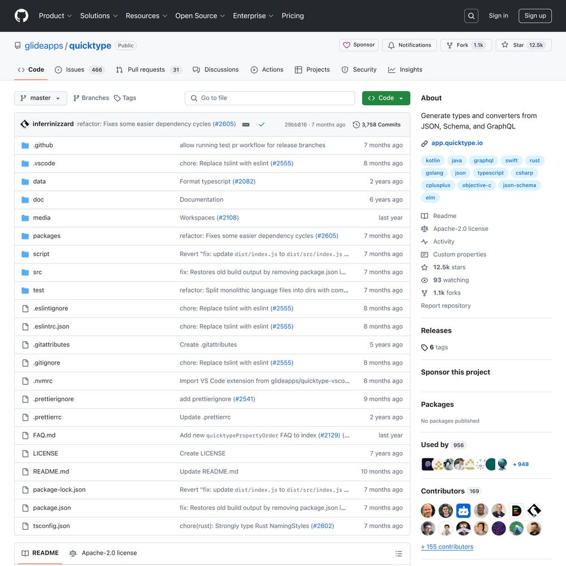The height and width of the screenshot is (566, 566).
Task: View the 1.1k forks link
Action: pyautogui.click(x=441, y=293)
